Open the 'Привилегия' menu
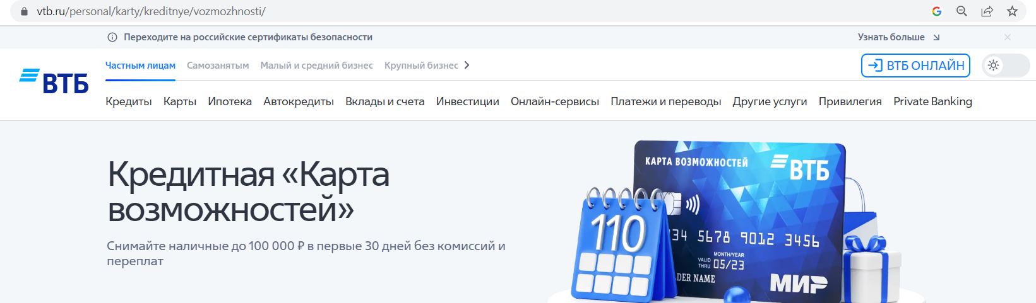 [x=850, y=101]
